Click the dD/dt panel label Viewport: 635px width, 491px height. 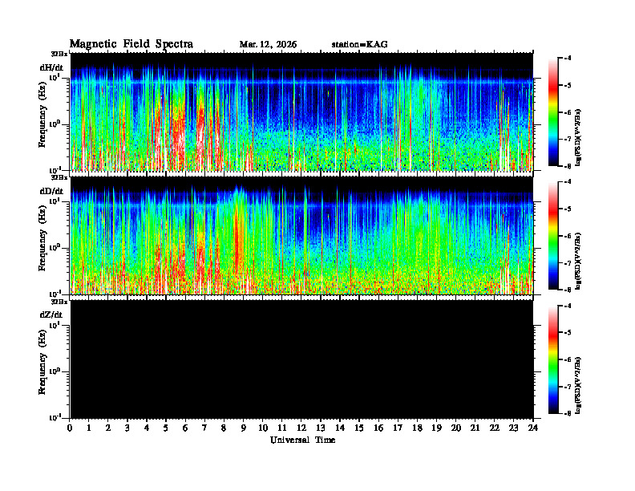click(x=51, y=191)
